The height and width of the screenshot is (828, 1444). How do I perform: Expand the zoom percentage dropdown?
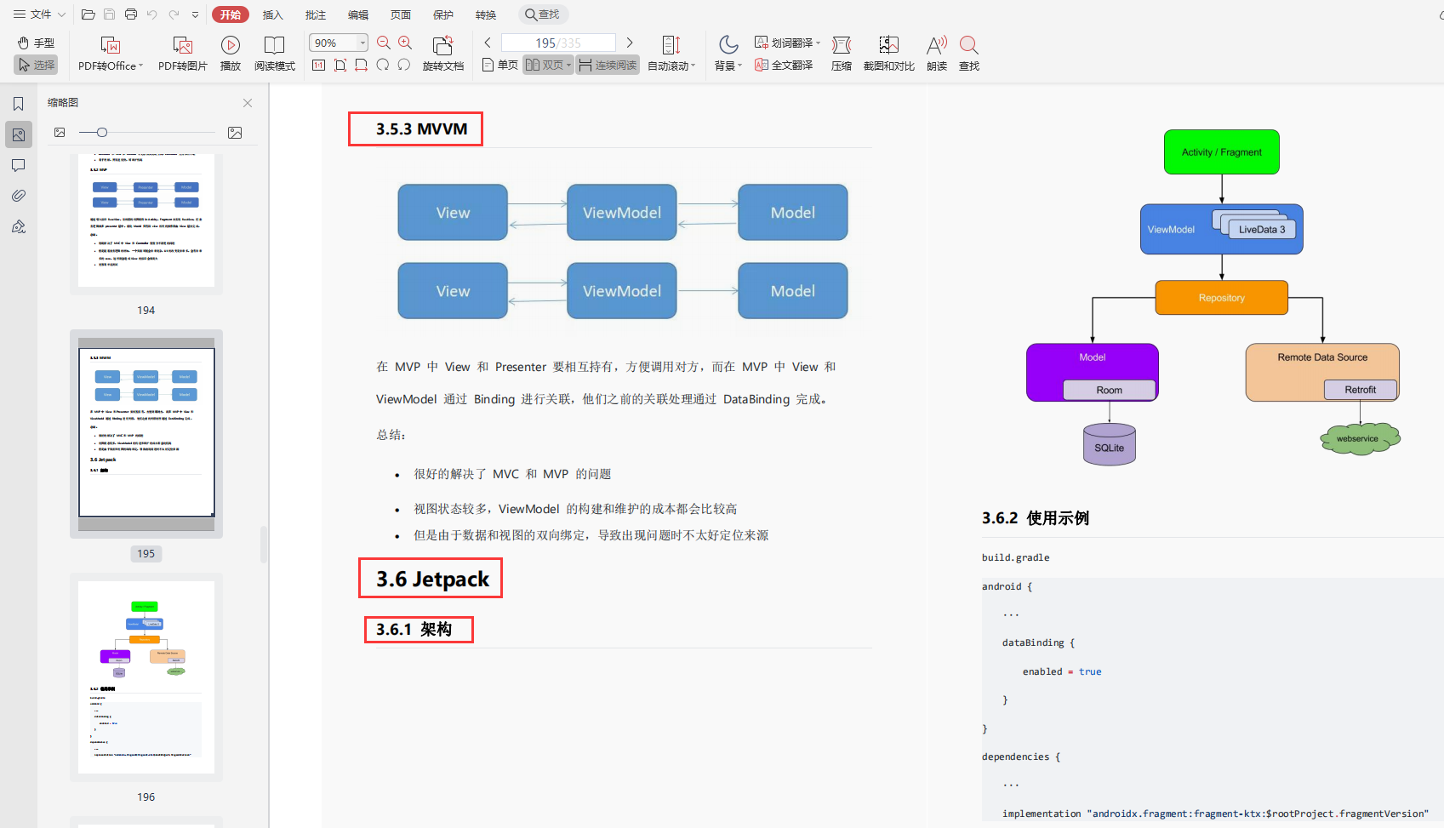click(x=362, y=43)
